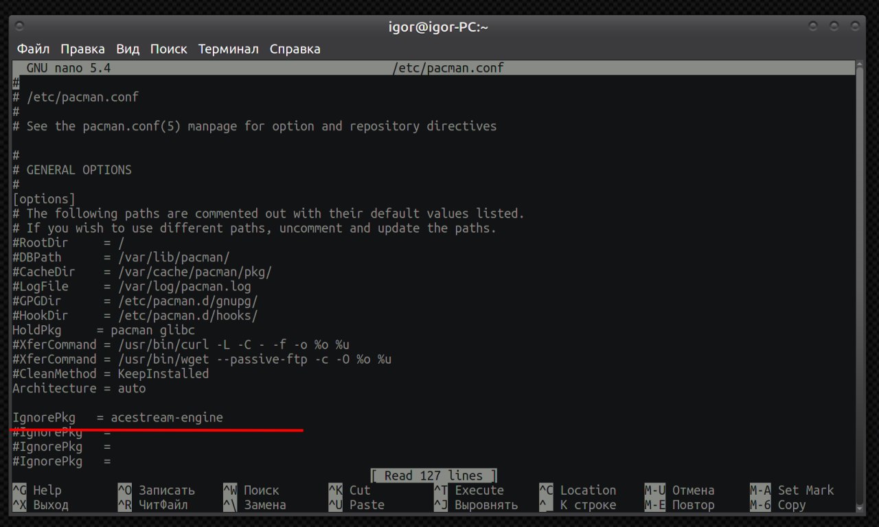Click the '#HookDir' line
The height and width of the screenshot is (527, 879).
coord(135,316)
